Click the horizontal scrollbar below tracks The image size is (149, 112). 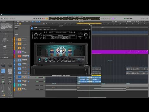(92, 97)
